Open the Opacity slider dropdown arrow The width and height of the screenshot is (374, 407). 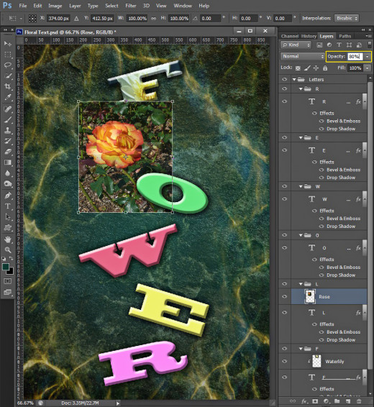pyautogui.click(x=368, y=56)
